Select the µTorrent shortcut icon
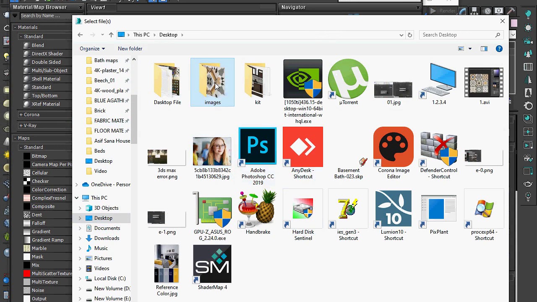537x302 pixels. pyautogui.click(x=348, y=83)
